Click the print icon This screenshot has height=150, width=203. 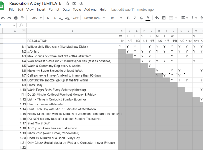click(16, 18)
